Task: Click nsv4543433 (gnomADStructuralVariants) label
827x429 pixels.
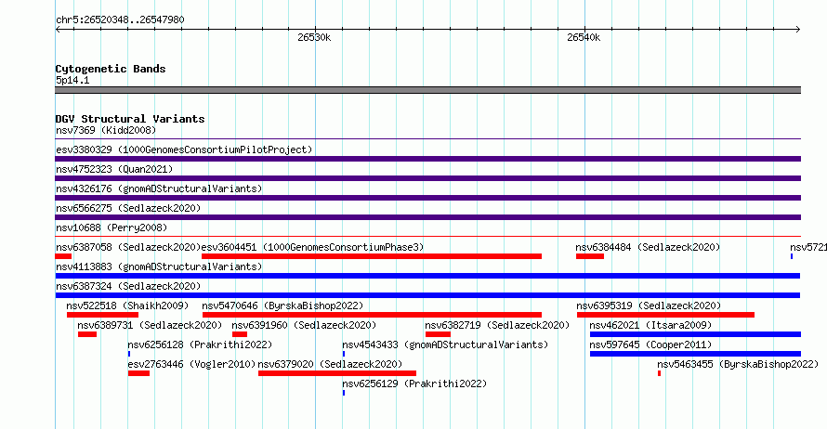Action: [445, 344]
